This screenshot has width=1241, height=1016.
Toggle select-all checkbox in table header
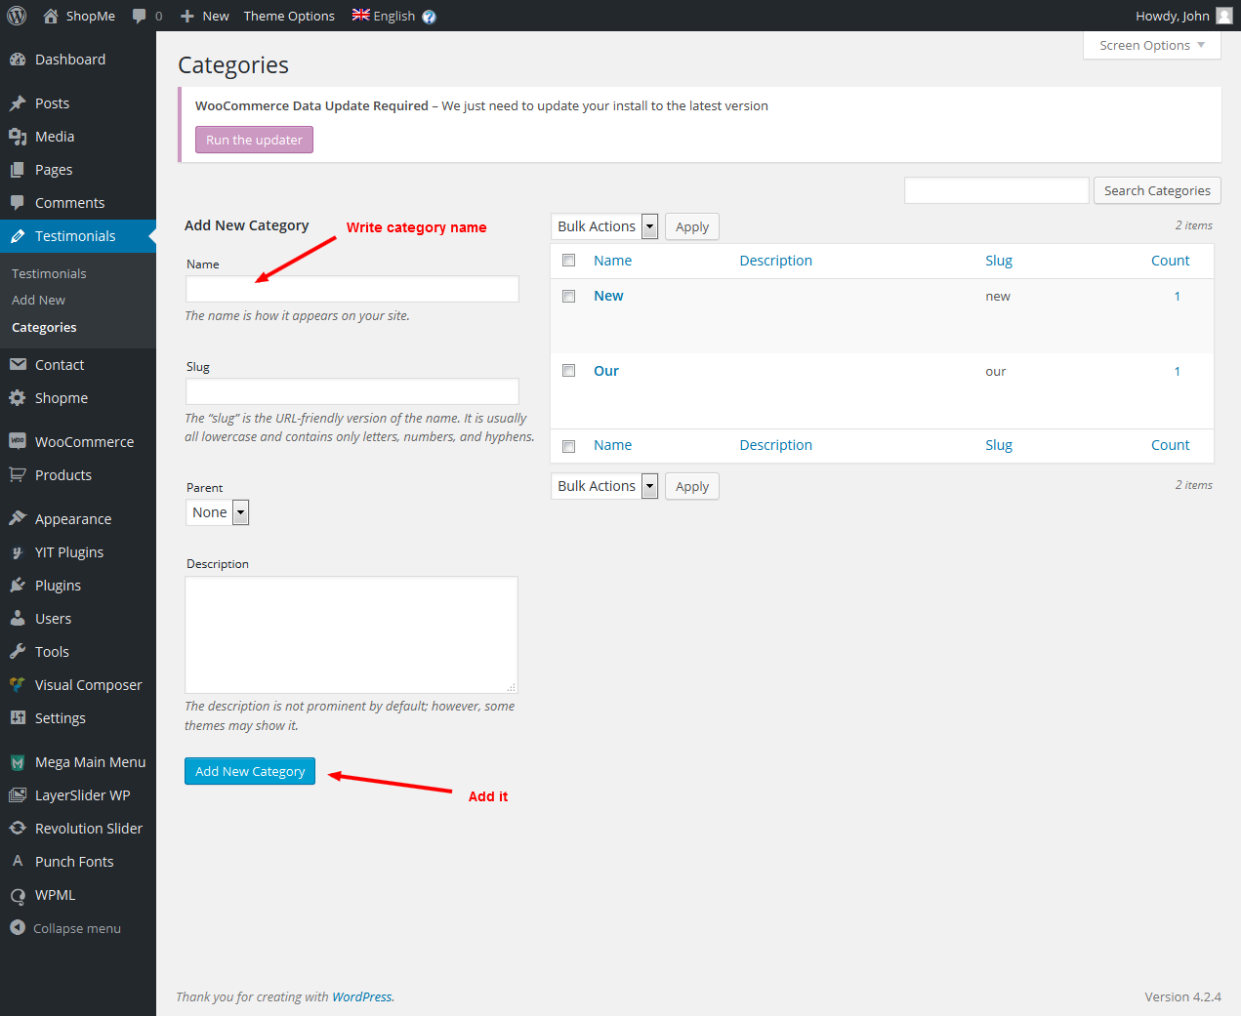(569, 261)
